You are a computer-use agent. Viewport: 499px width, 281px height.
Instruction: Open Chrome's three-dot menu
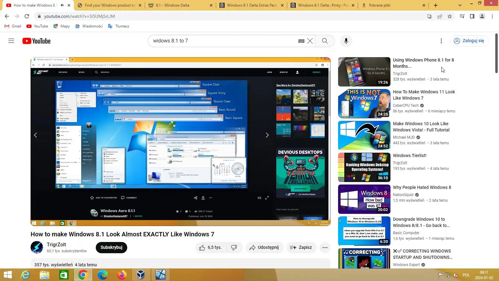pyautogui.click(x=492, y=16)
